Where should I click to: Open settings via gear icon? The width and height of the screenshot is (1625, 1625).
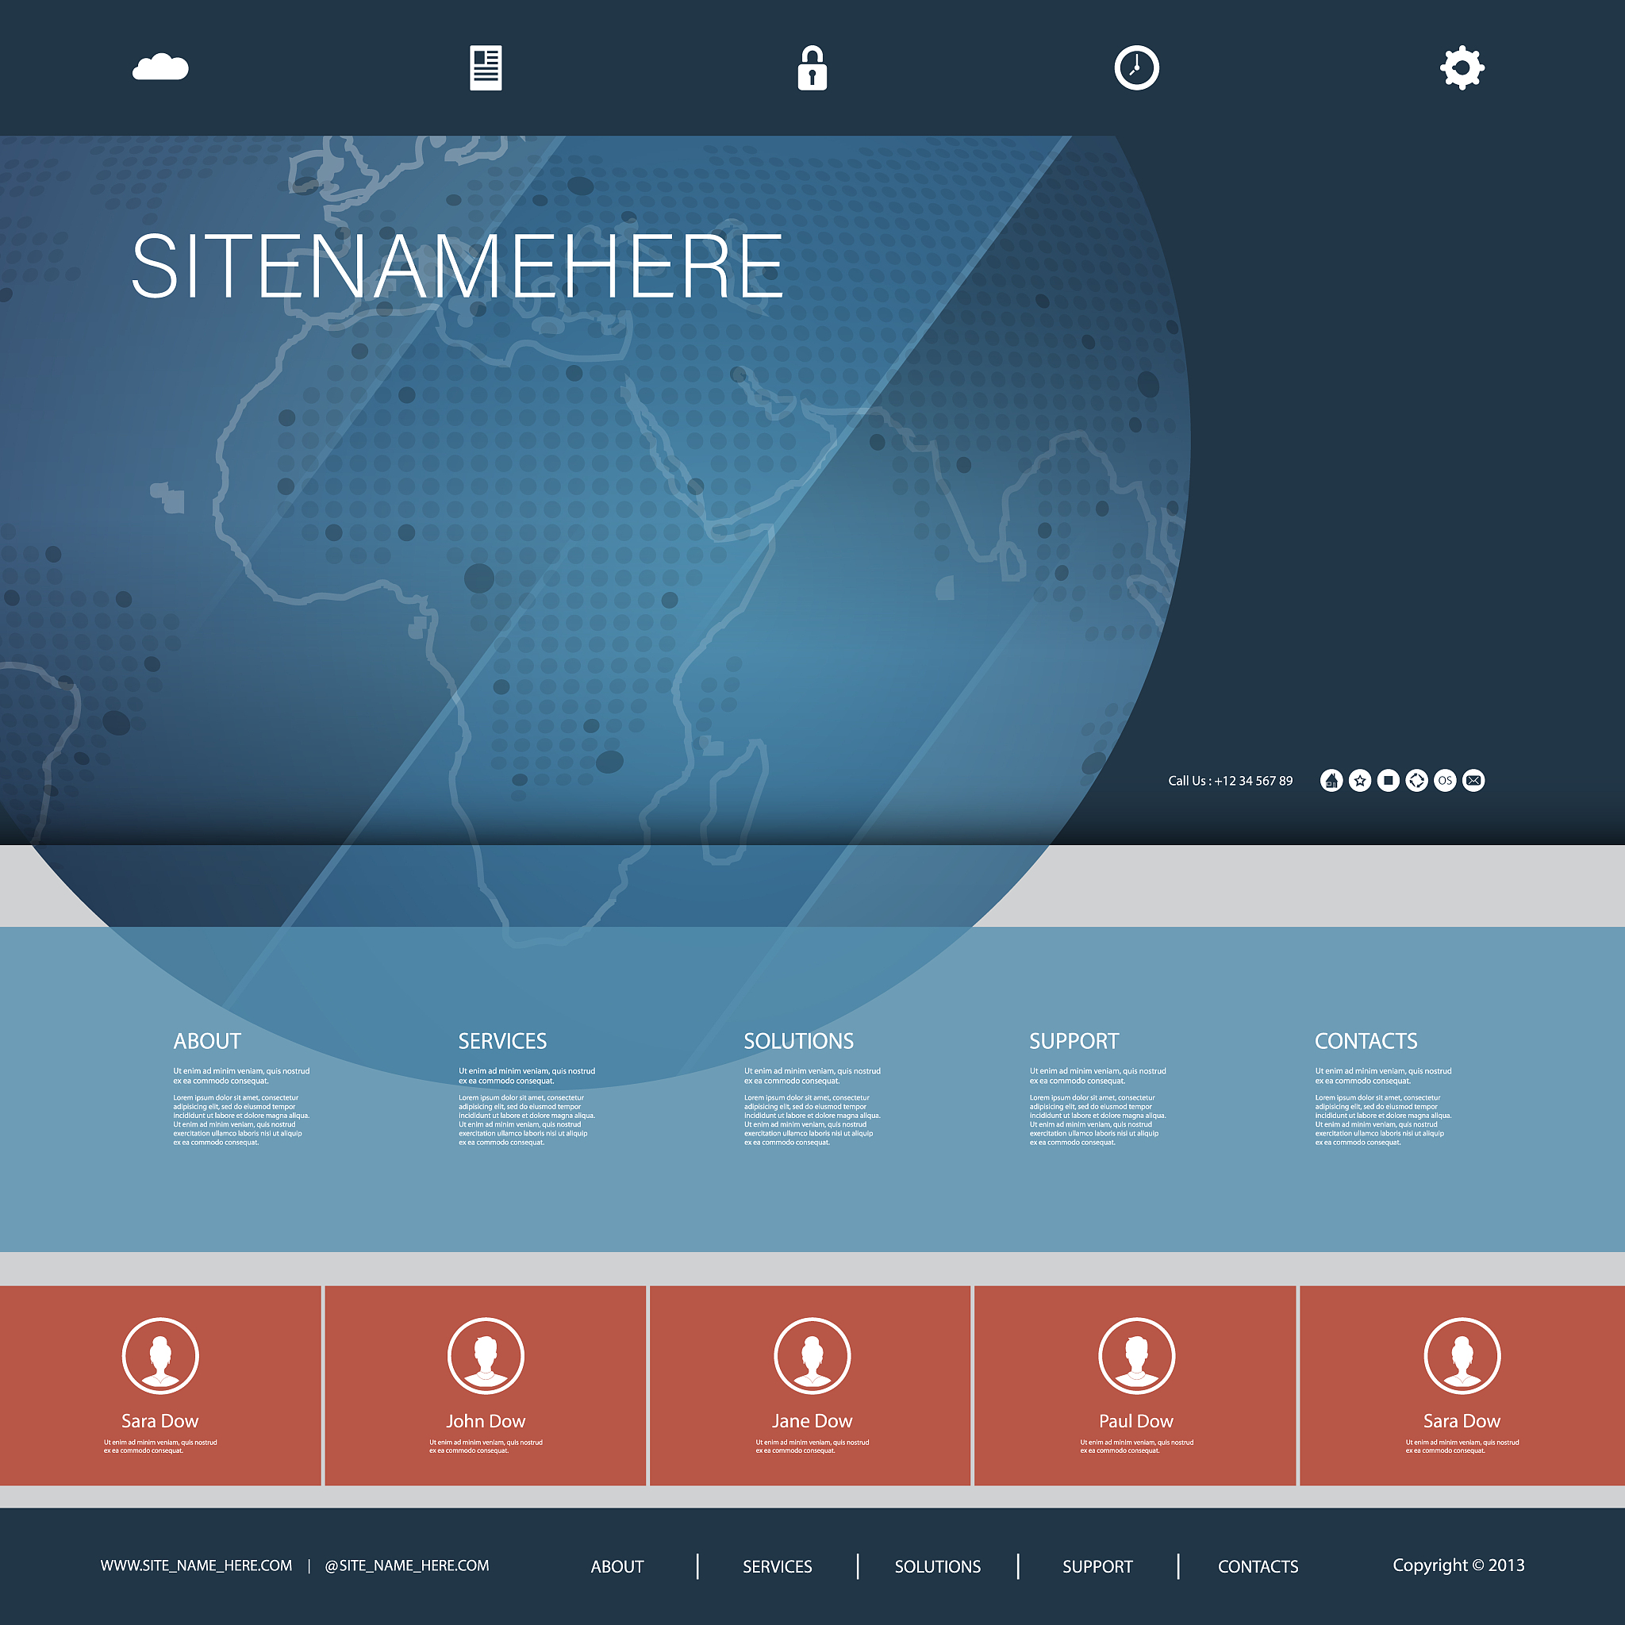point(1462,68)
